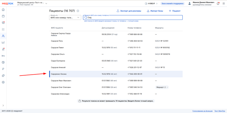Click the info icon beside Пациенты title
The image size is (227, 113).
coord(78,11)
